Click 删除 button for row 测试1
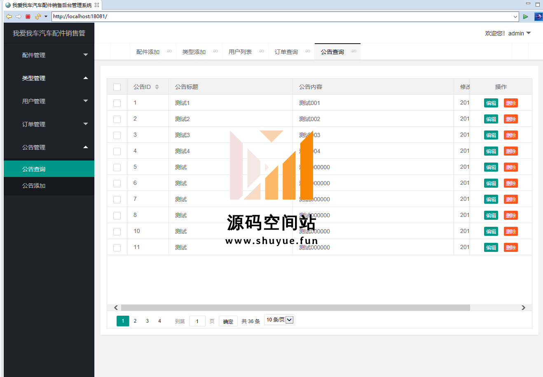 (x=511, y=103)
